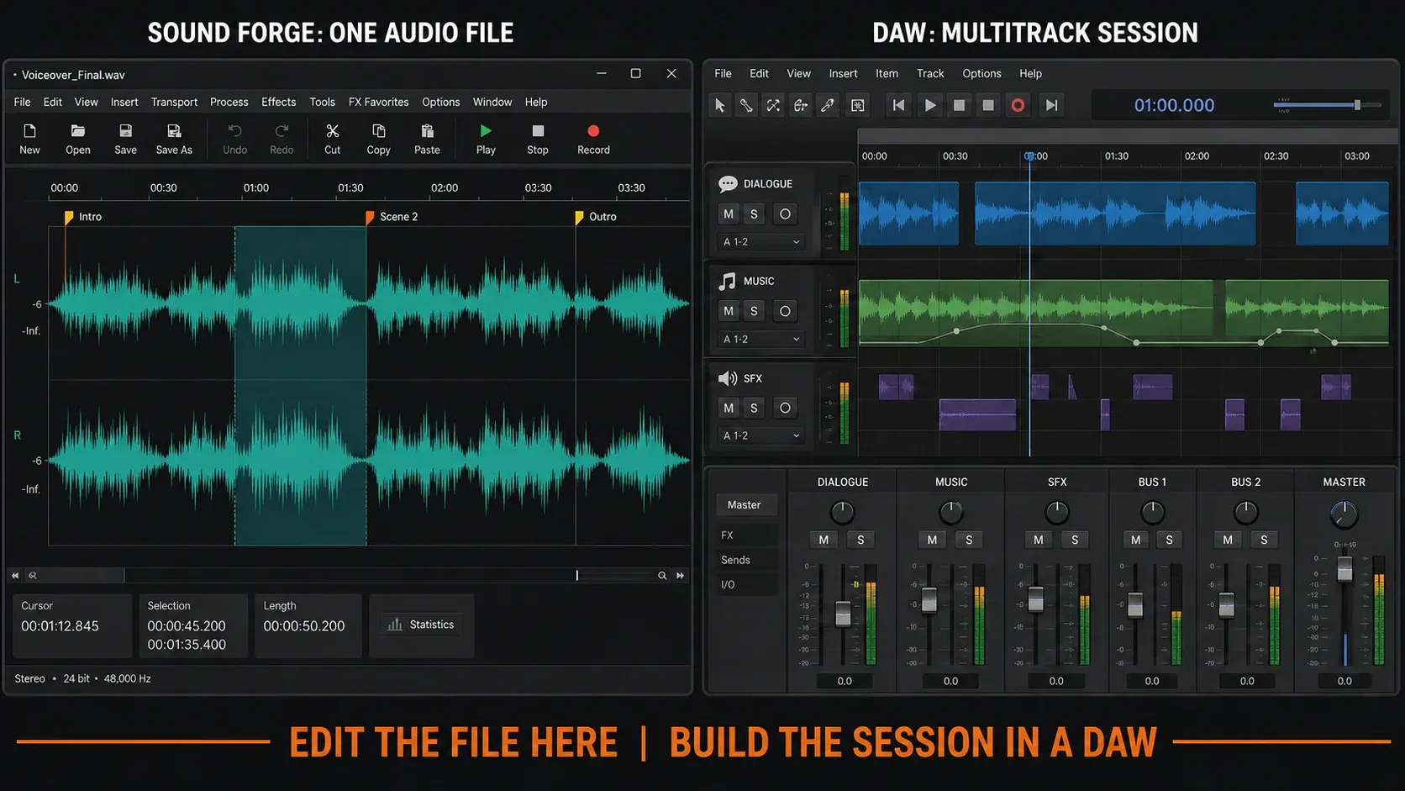The height and width of the screenshot is (791, 1405).
Task: Zoom in using the right magnifier icon in Sound Forge
Action: (x=662, y=576)
